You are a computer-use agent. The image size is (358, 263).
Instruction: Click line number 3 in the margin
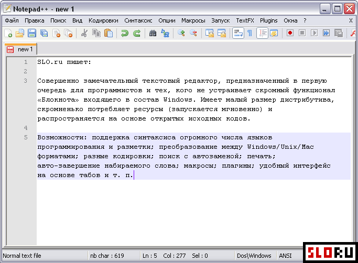(26, 81)
